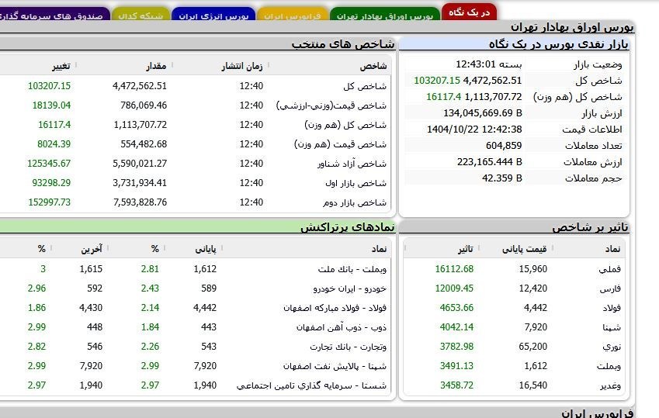659x418 pixels.
Task: Click the نمادهای پرتراکنش panel header
Action: 348,227
